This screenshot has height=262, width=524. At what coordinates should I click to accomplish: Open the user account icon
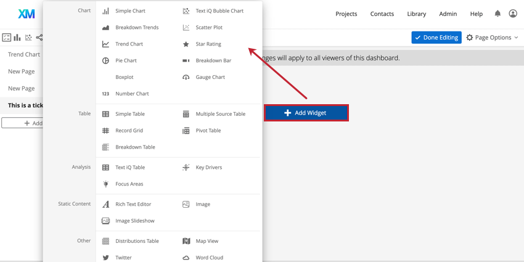(x=513, y=14)
